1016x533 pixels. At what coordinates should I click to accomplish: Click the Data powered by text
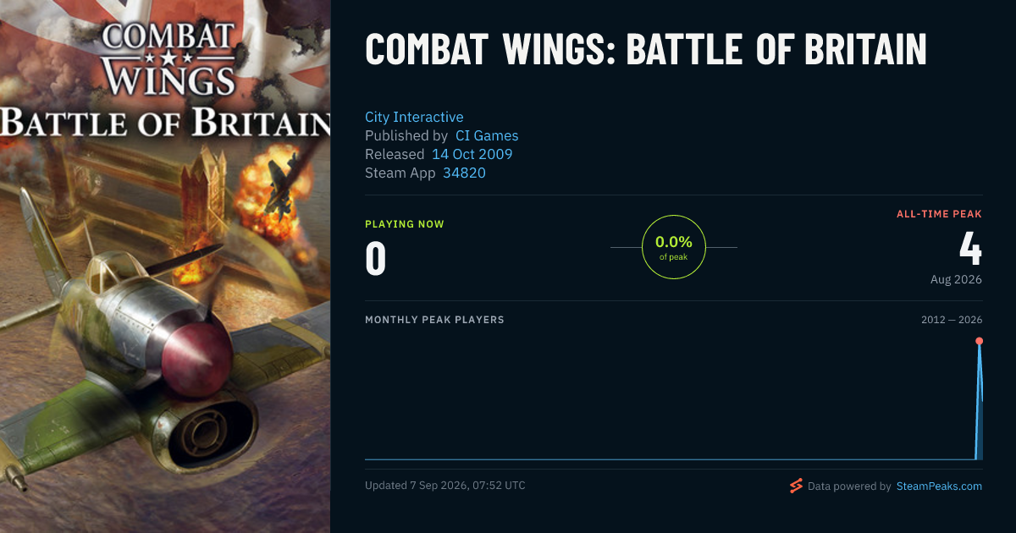[849, 486]
